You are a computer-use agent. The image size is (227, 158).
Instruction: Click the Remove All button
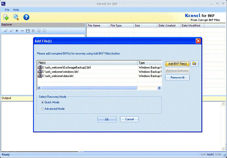(177, 77)
